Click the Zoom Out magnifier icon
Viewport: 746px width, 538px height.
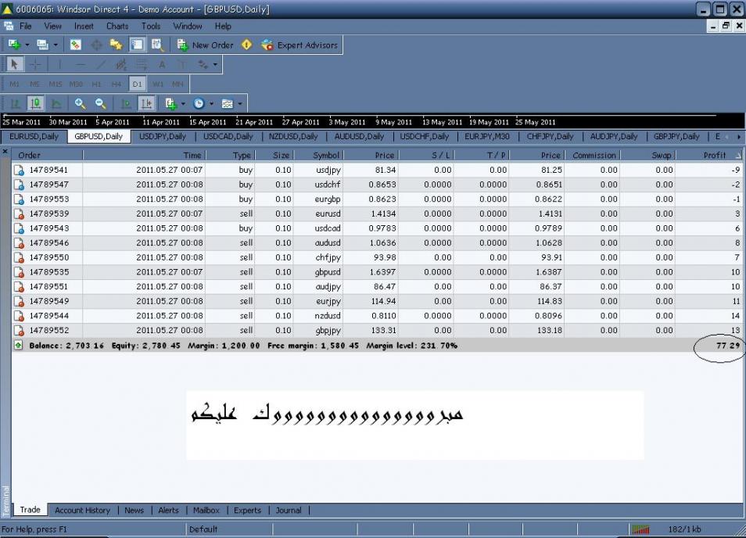[100, 103]
